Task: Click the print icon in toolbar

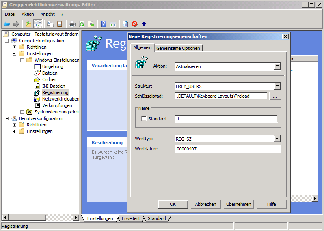Action: point(72,24)
